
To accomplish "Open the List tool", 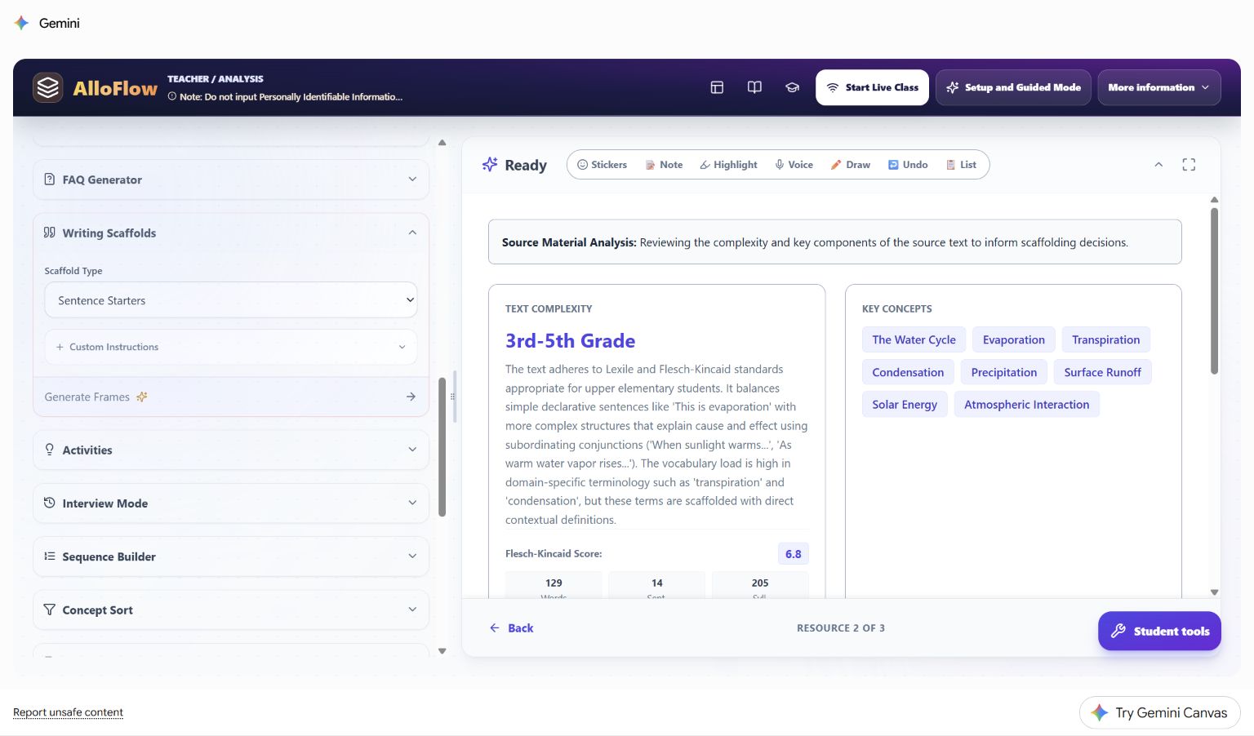I will tap(961, 165).
